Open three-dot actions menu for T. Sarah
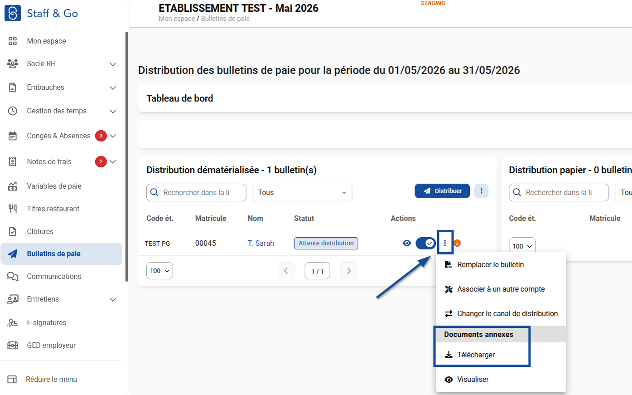The image size is (632, 395). 445,243
